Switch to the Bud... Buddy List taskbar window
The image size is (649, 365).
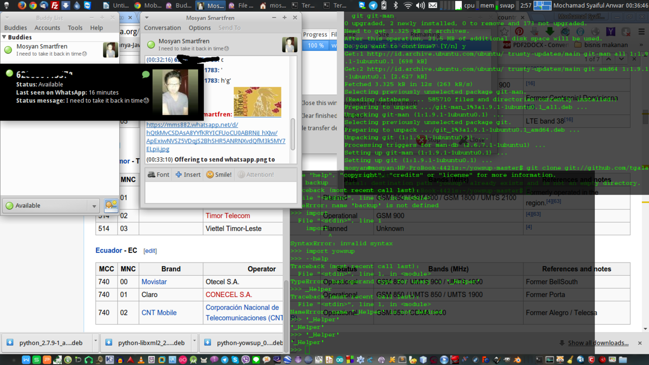coord(178,6)
